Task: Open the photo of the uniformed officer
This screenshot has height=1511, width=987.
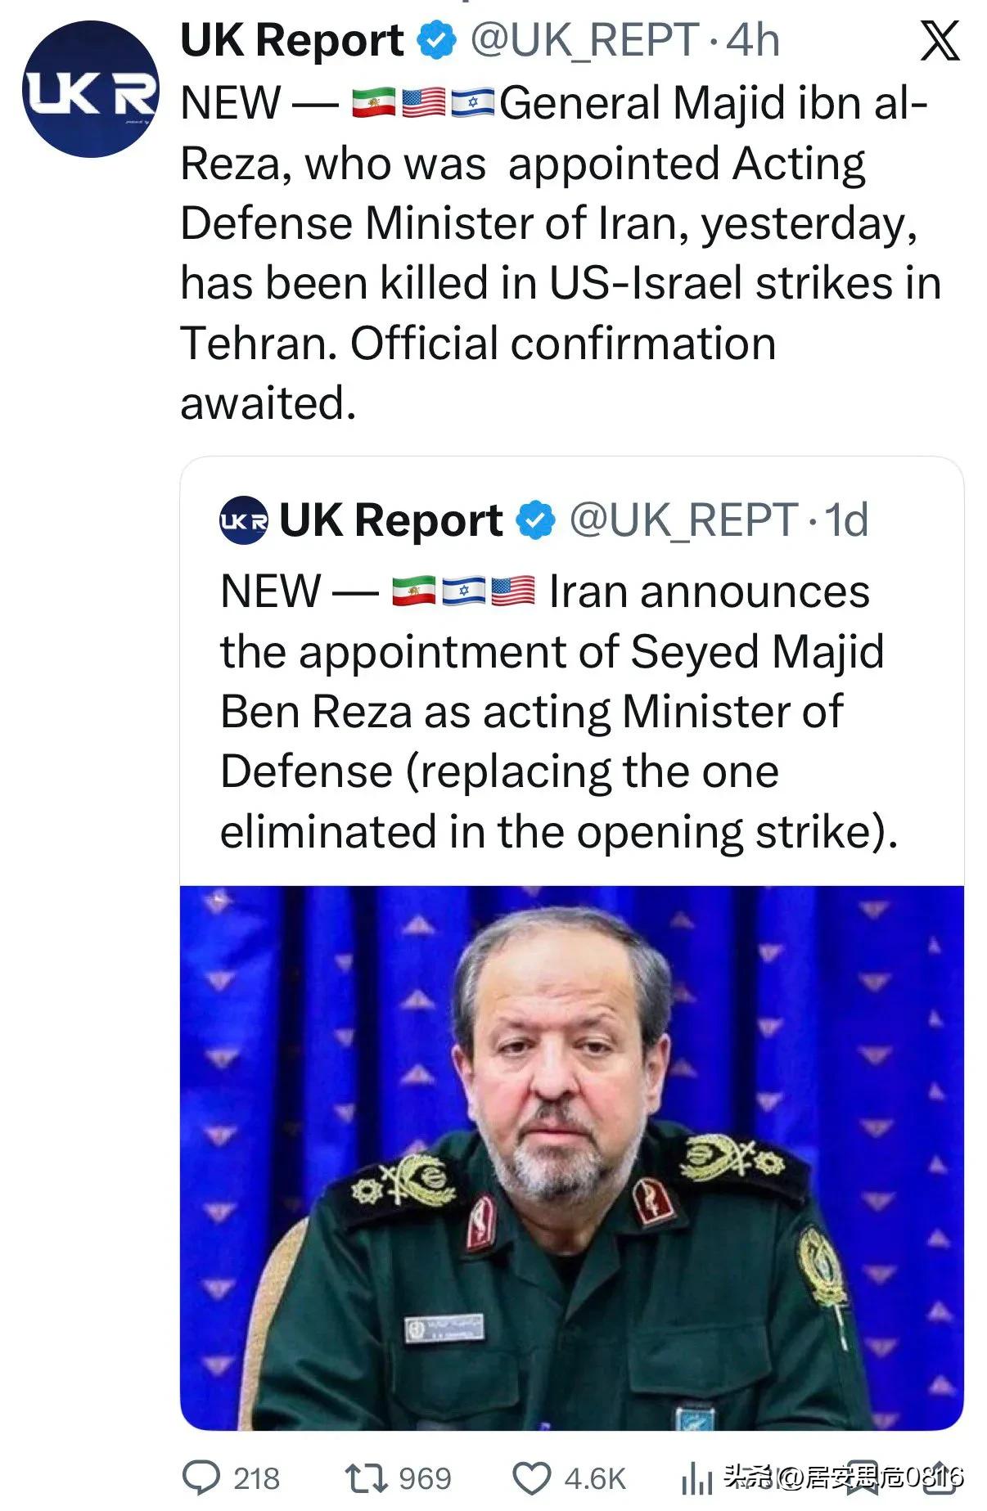Action: [x=571, y=1157]
